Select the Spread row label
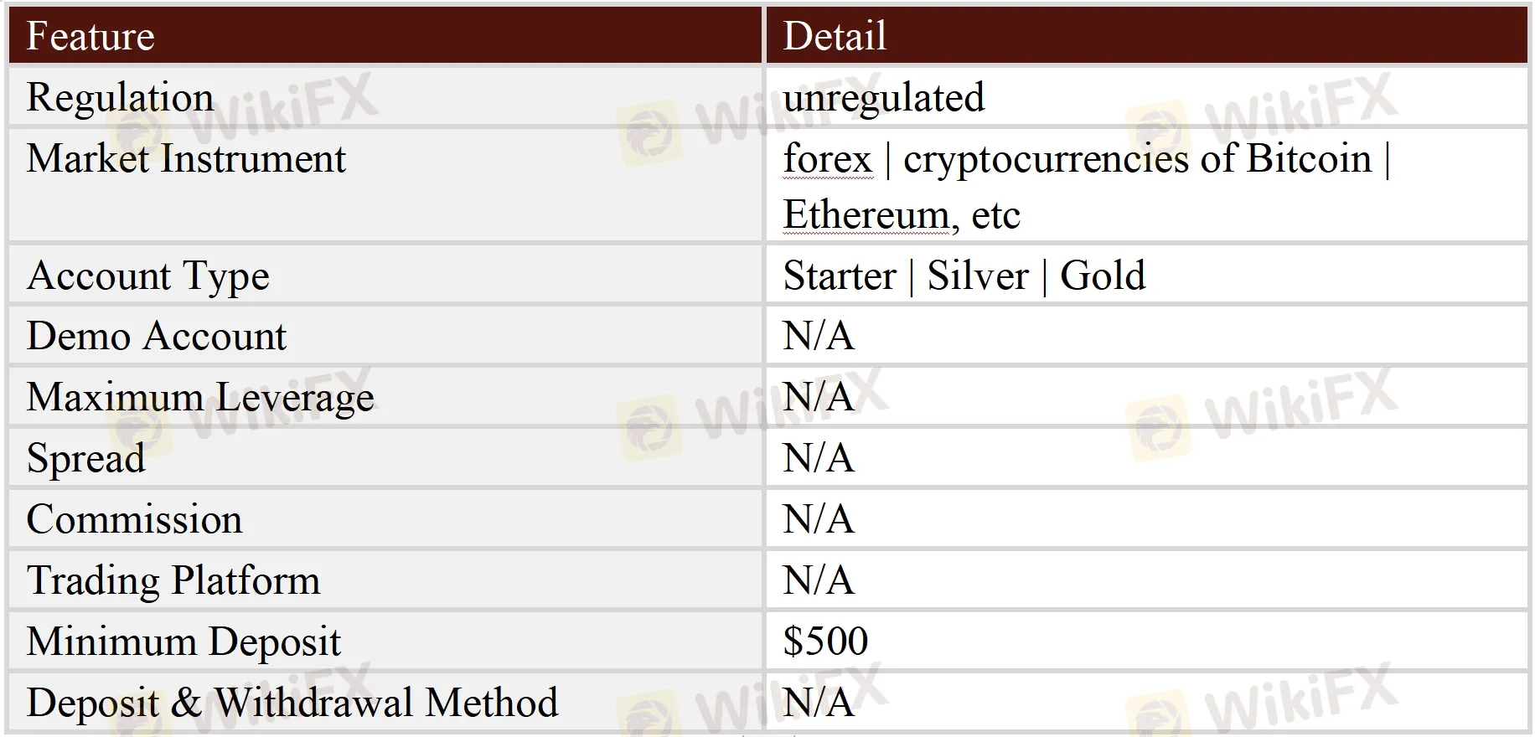 [85, 458]
